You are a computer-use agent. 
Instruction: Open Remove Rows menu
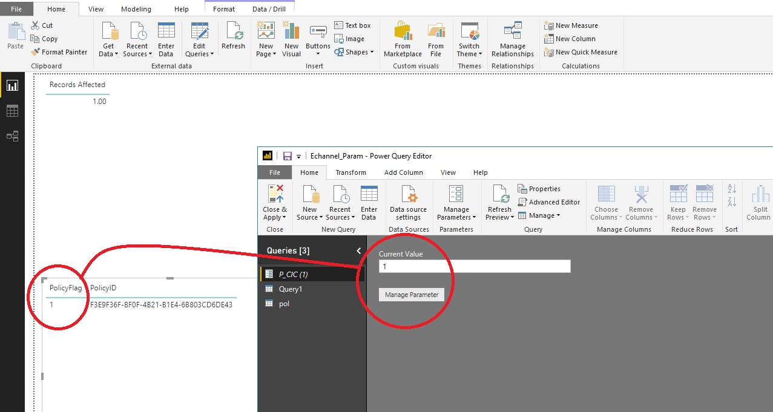(x=705, y=203)
